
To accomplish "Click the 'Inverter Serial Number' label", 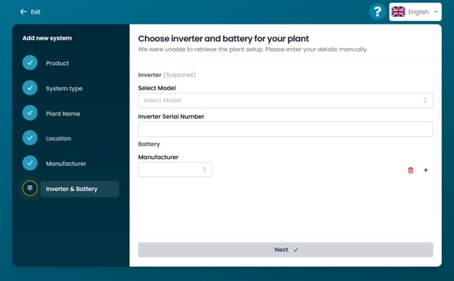I will [171, 116].
